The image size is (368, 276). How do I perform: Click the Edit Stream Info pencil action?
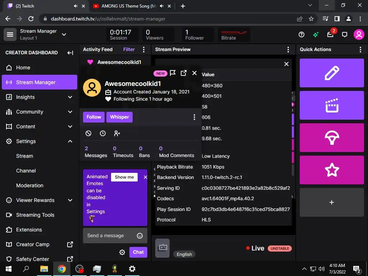[332, 73]
